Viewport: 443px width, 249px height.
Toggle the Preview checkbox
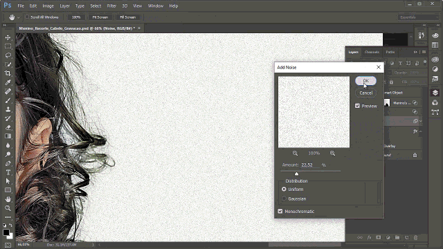357,106
